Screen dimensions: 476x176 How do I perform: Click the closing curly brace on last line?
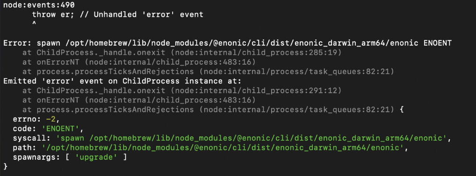5,166
